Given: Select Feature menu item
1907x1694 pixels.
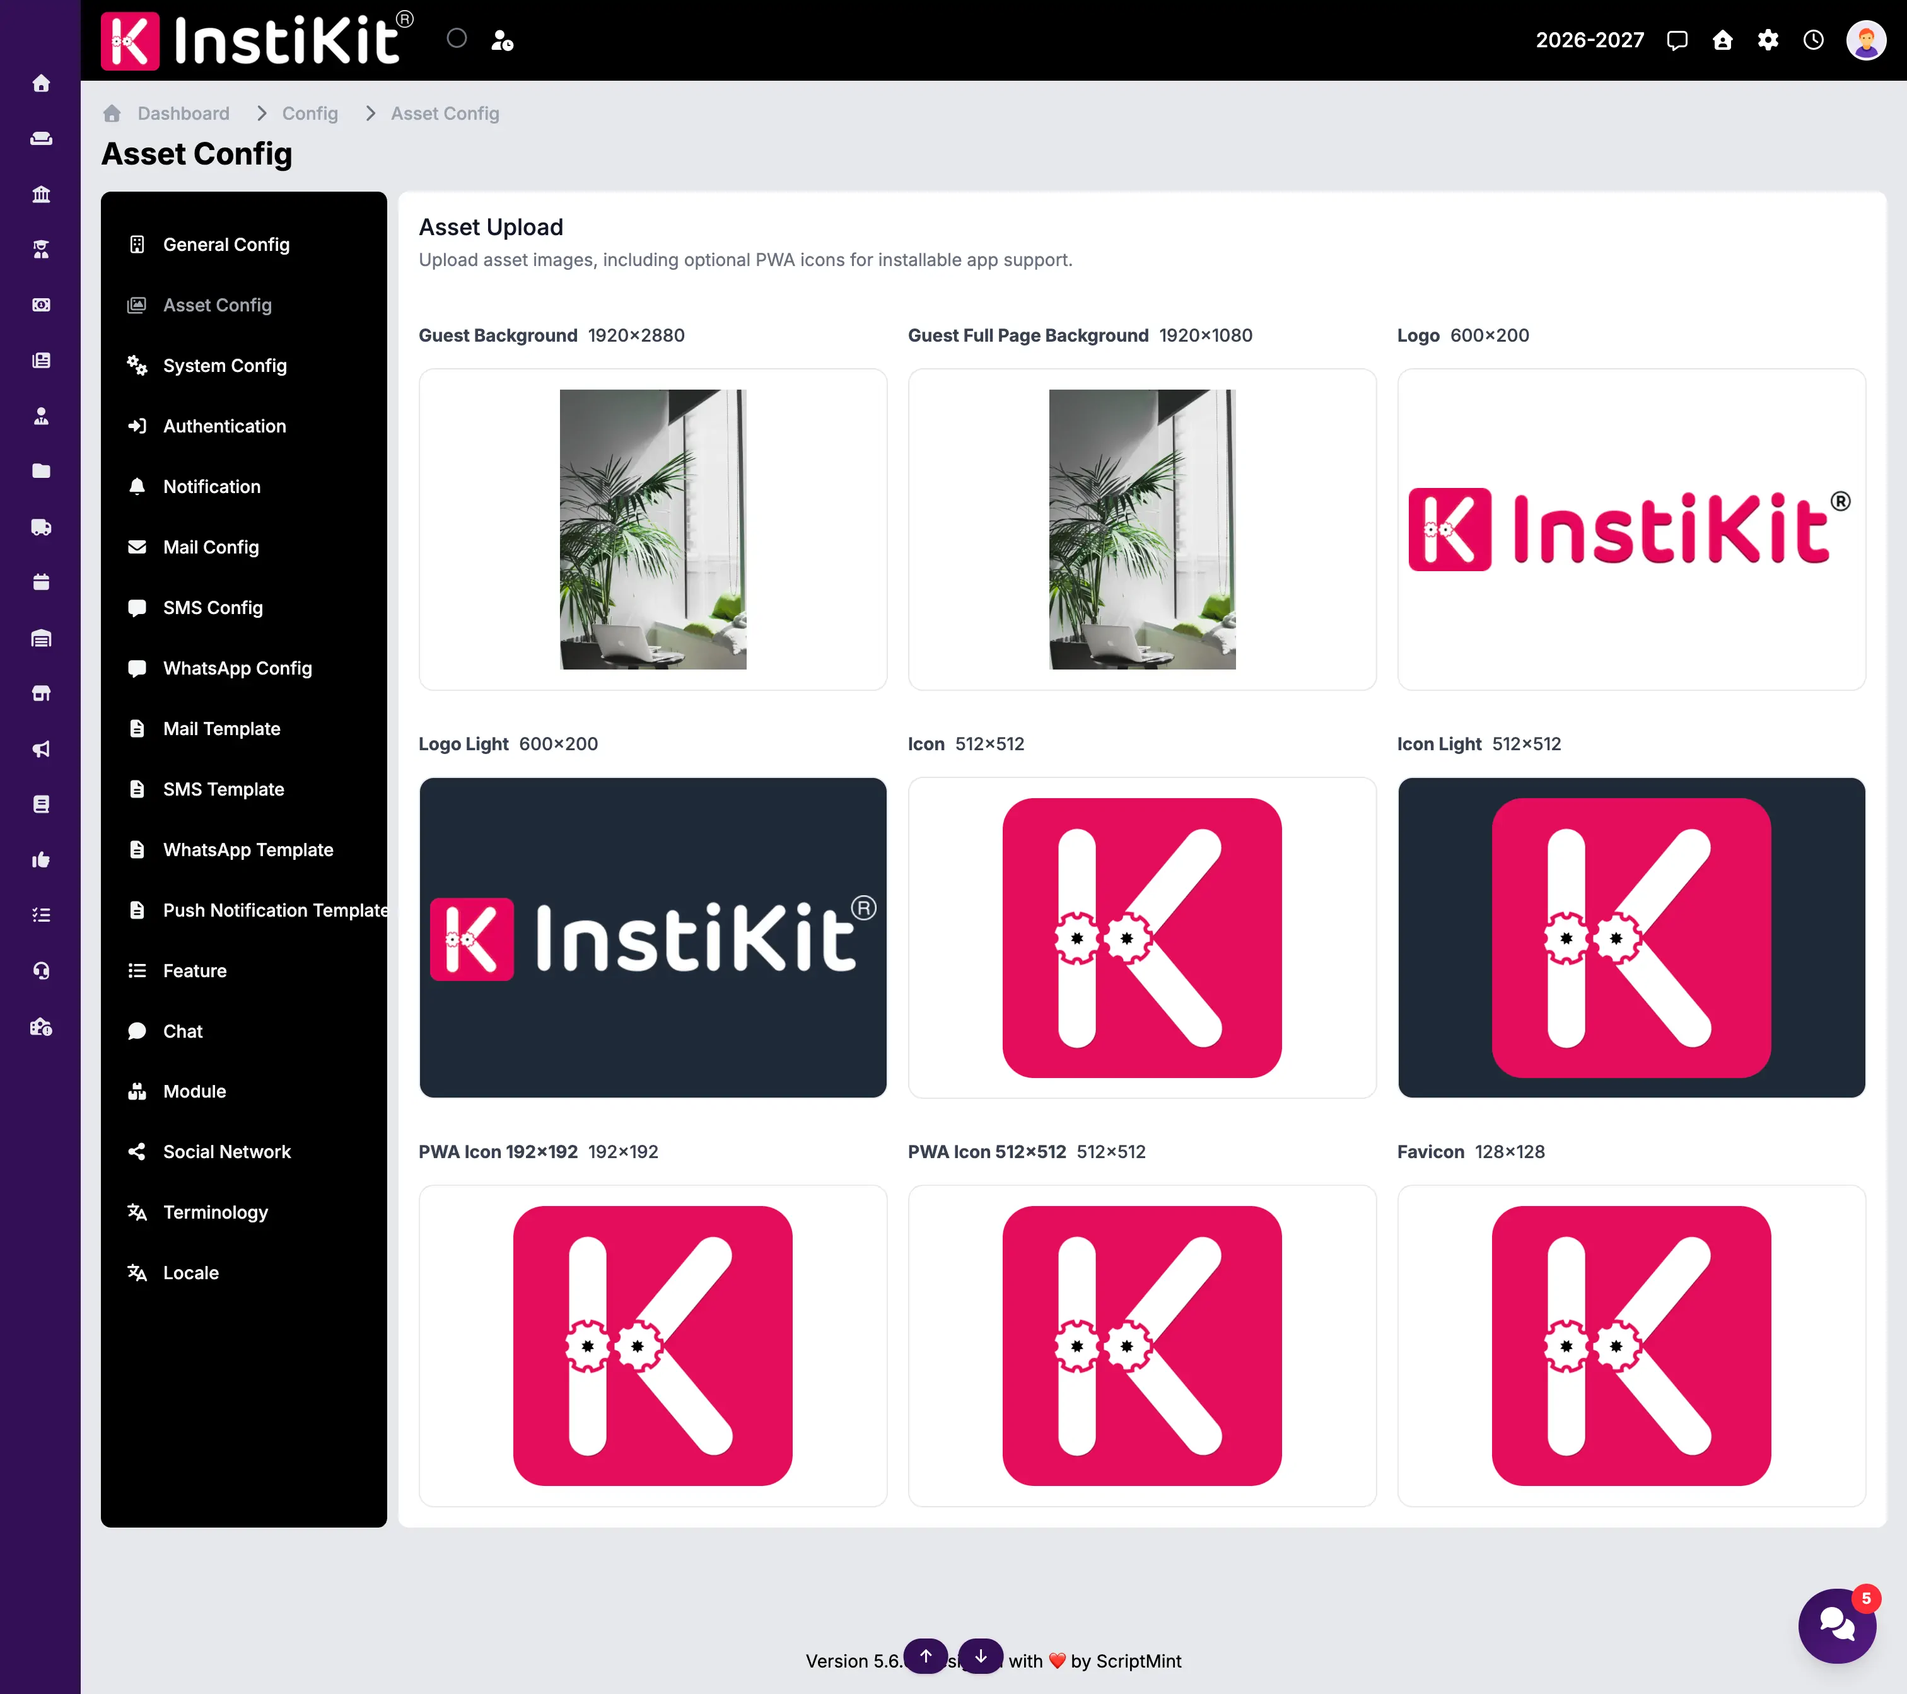Looking at the screenshot, I should pos(243,971).
